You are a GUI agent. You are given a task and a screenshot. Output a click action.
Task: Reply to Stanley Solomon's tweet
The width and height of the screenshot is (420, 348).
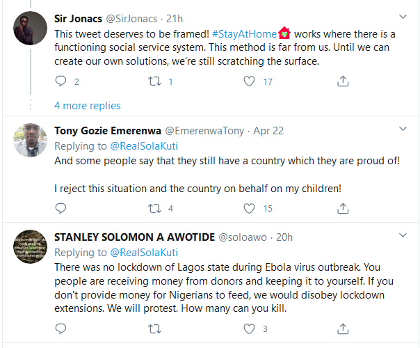[60, 329]
